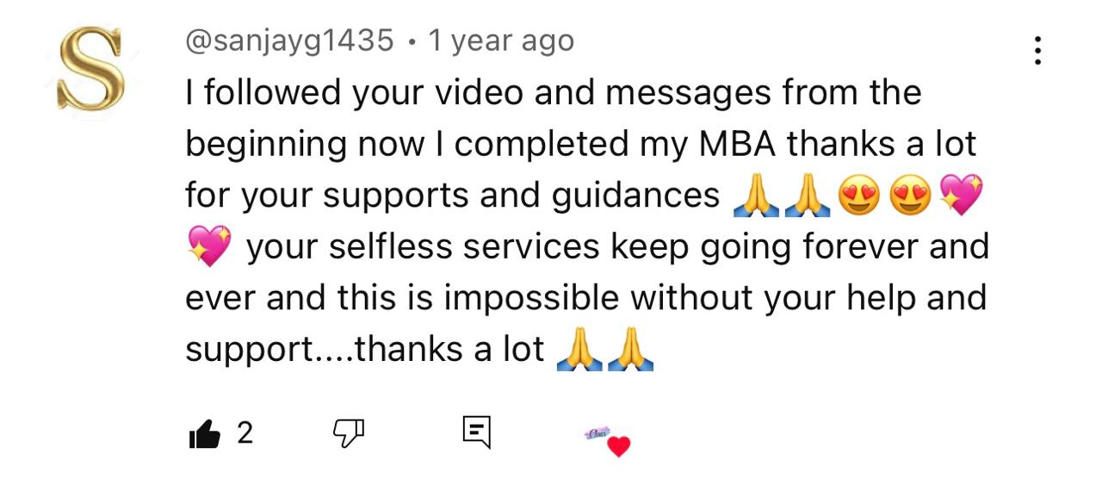
Task: Visit the @sanjayg1435 channel link
Action: coord(290,40)
